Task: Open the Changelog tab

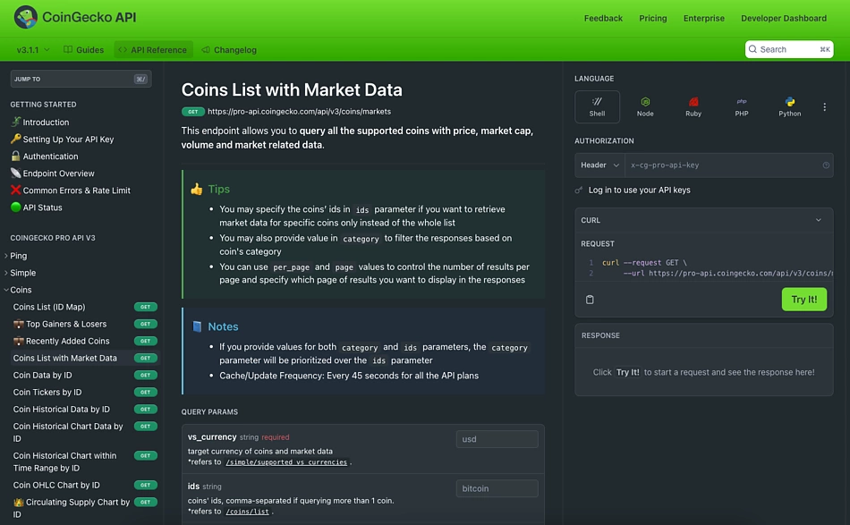Action: (229, 49)
